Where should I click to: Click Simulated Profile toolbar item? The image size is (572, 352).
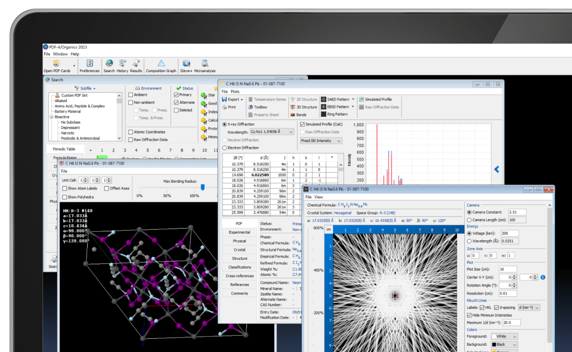[375, 99]
